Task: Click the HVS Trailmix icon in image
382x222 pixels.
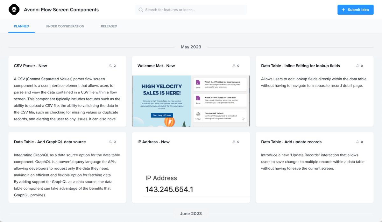Action: 198,114
